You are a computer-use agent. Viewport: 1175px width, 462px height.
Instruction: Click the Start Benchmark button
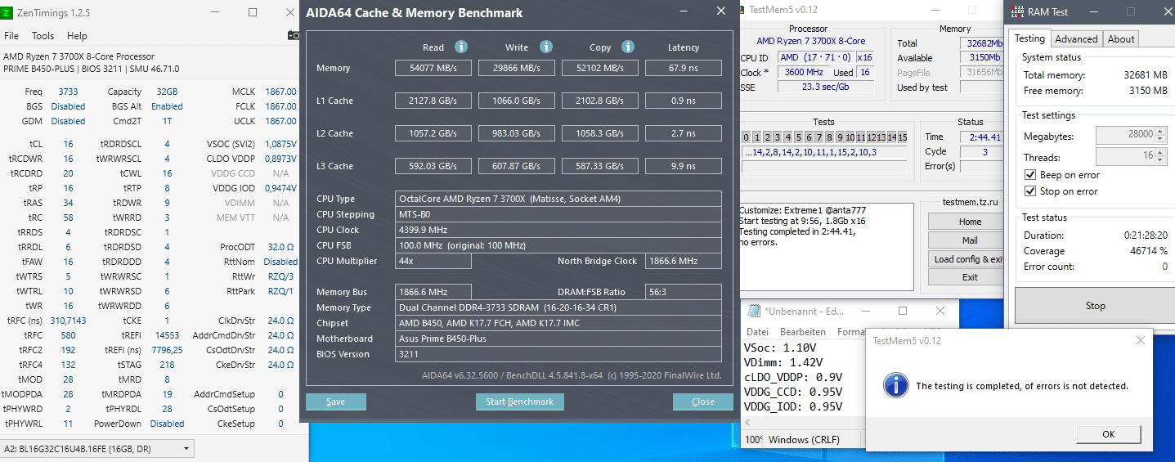520,401
